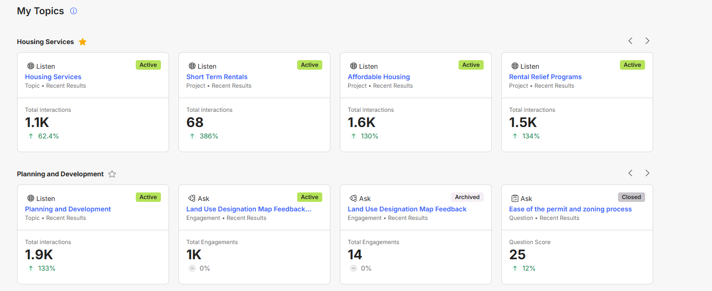Show previous Planning and Development cards
Screen dimensions: 712x291
point(630,173)
